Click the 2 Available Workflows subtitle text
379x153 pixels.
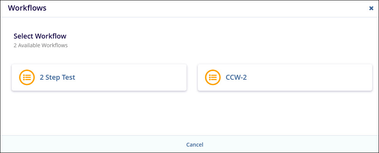[41, 45]
